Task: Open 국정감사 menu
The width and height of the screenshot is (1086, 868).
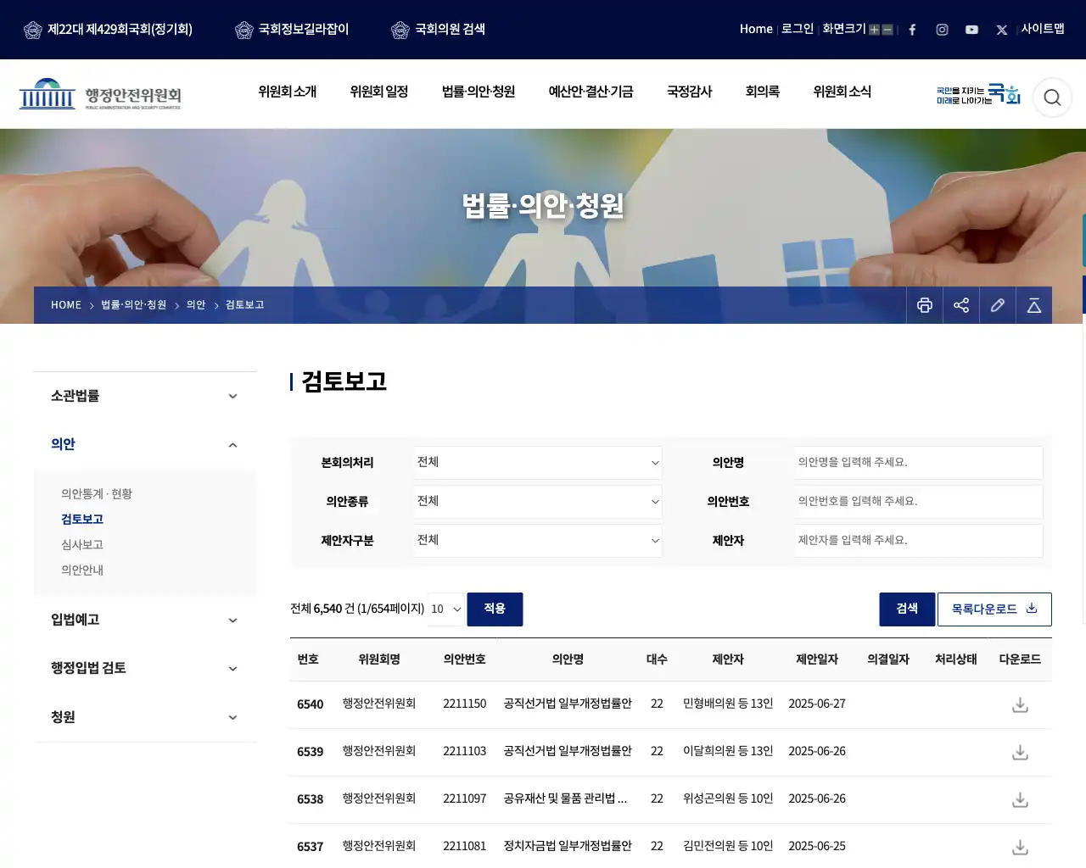Action: coord(690,92)
